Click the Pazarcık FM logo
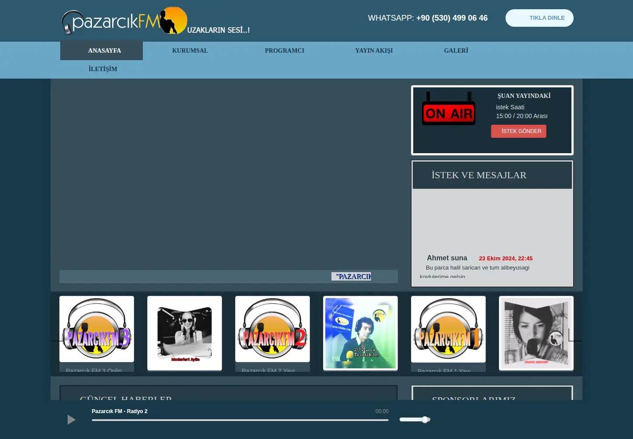The width and height of the screenshot is (633, 439). click(125, 21)
